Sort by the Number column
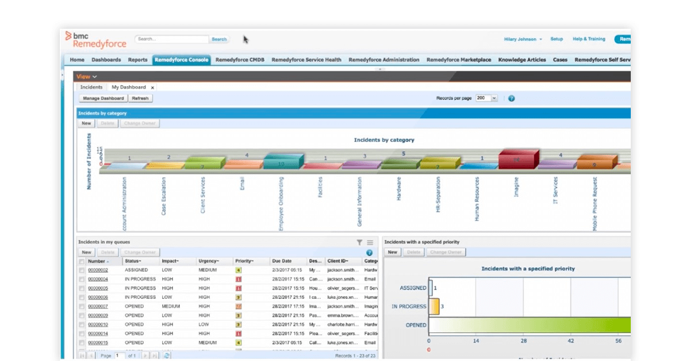This screenshot has height=361, width=690. 98,261
